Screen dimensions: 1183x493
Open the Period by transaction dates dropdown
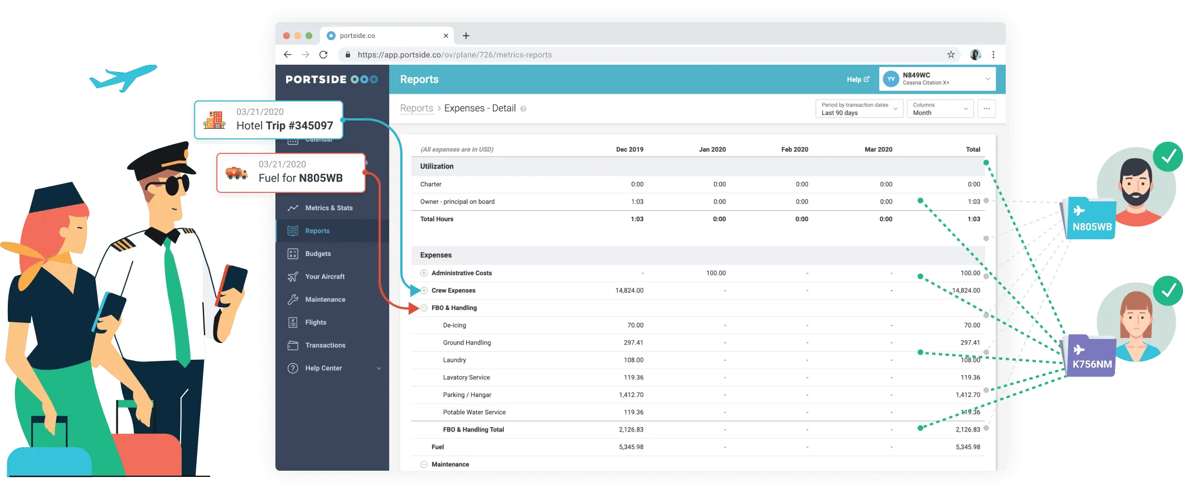tap(859, 109)
